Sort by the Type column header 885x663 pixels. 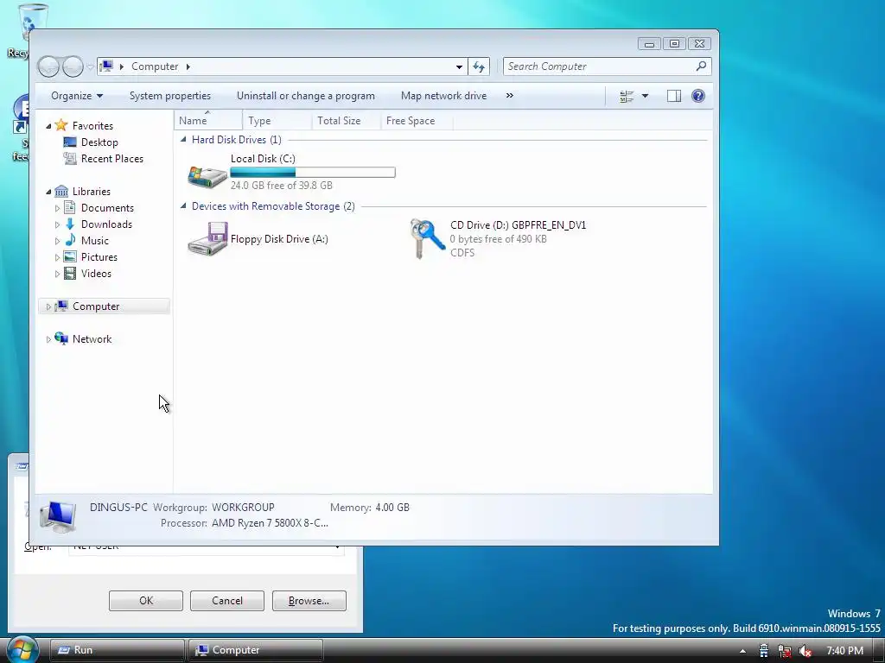(277, 121)
